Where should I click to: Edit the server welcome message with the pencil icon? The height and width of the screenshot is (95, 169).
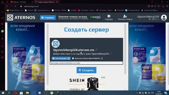111,54
